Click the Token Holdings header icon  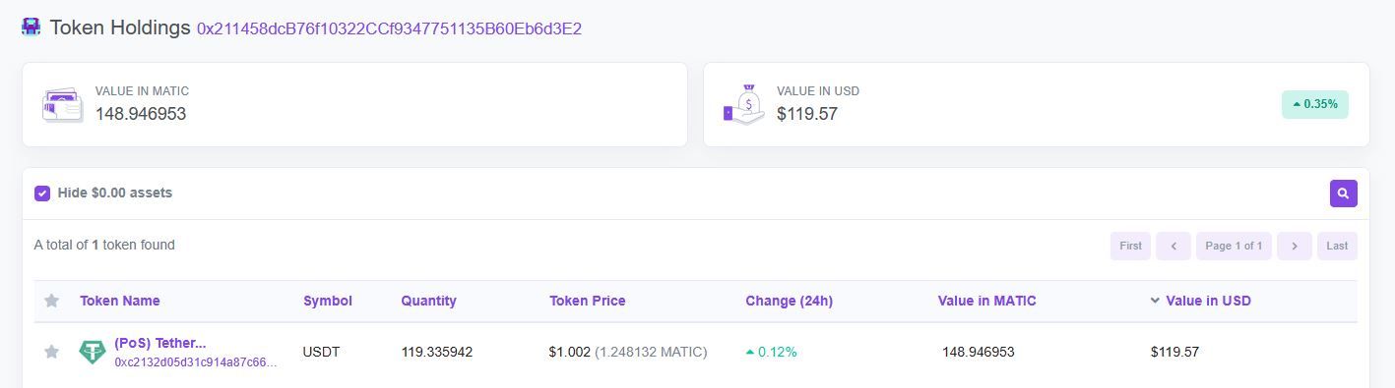[31, 28]
